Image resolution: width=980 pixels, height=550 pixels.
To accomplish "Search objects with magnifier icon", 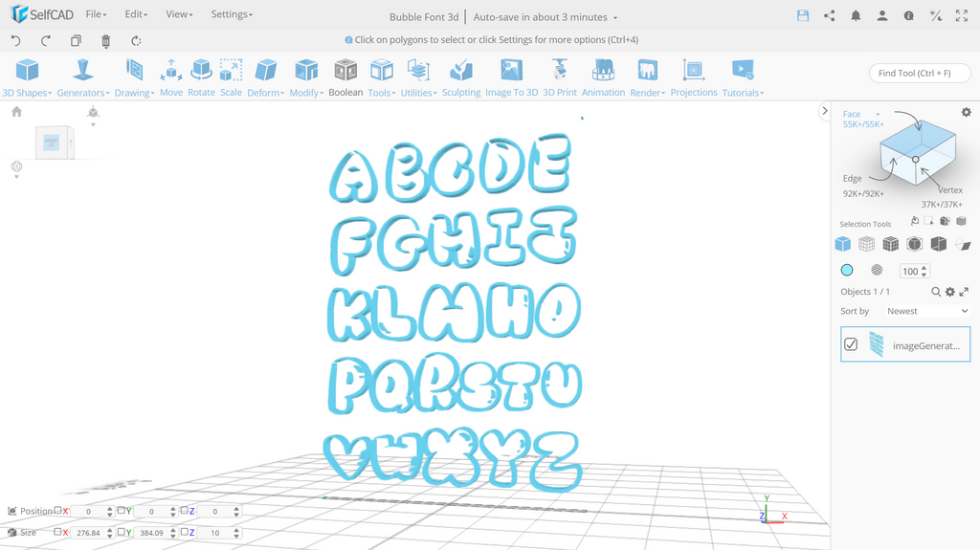I will 936,292.
